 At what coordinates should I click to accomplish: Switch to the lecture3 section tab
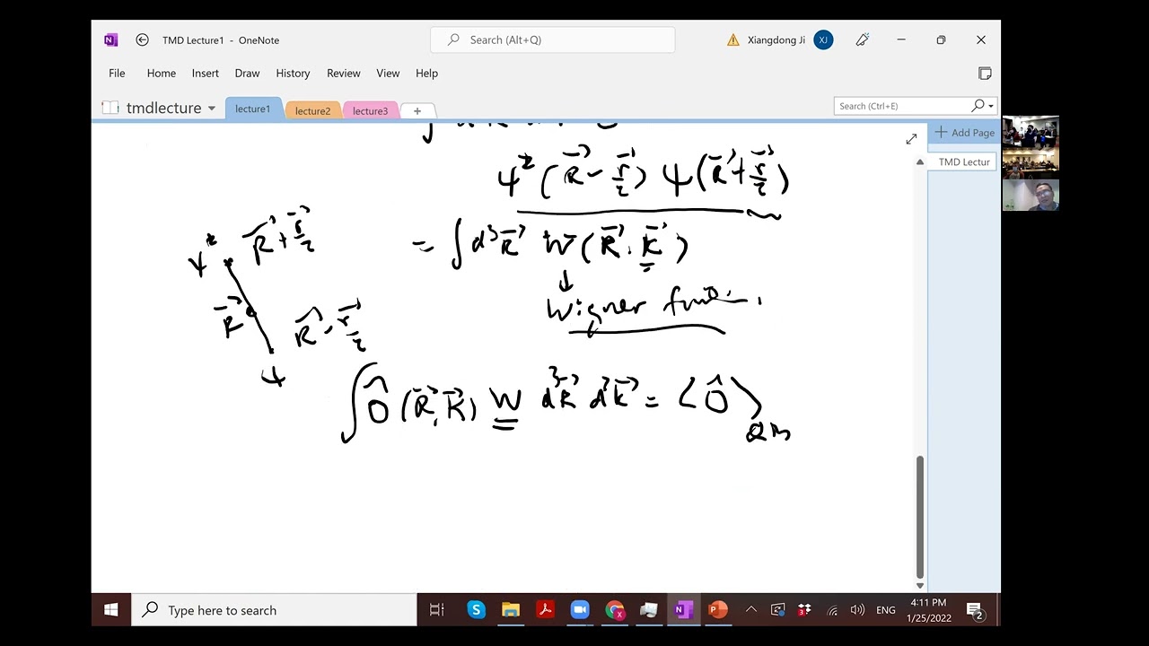(x=371, y=110)
